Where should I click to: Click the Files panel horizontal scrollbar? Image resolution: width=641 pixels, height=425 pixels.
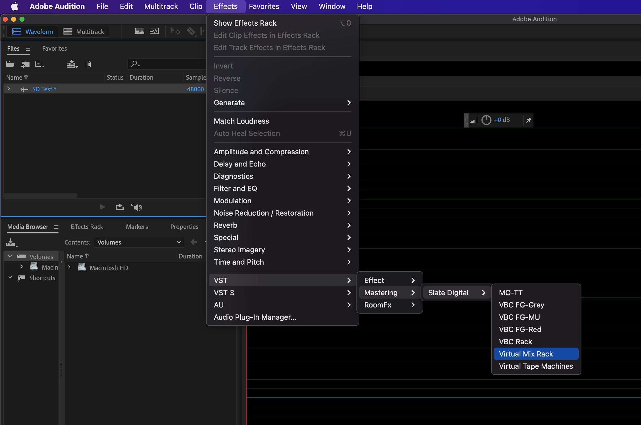pyautogui.click(x=41, y=195)
